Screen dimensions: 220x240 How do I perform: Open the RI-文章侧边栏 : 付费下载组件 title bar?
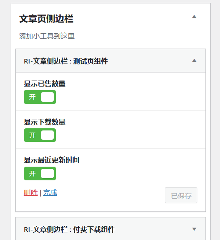pos(111,228)
